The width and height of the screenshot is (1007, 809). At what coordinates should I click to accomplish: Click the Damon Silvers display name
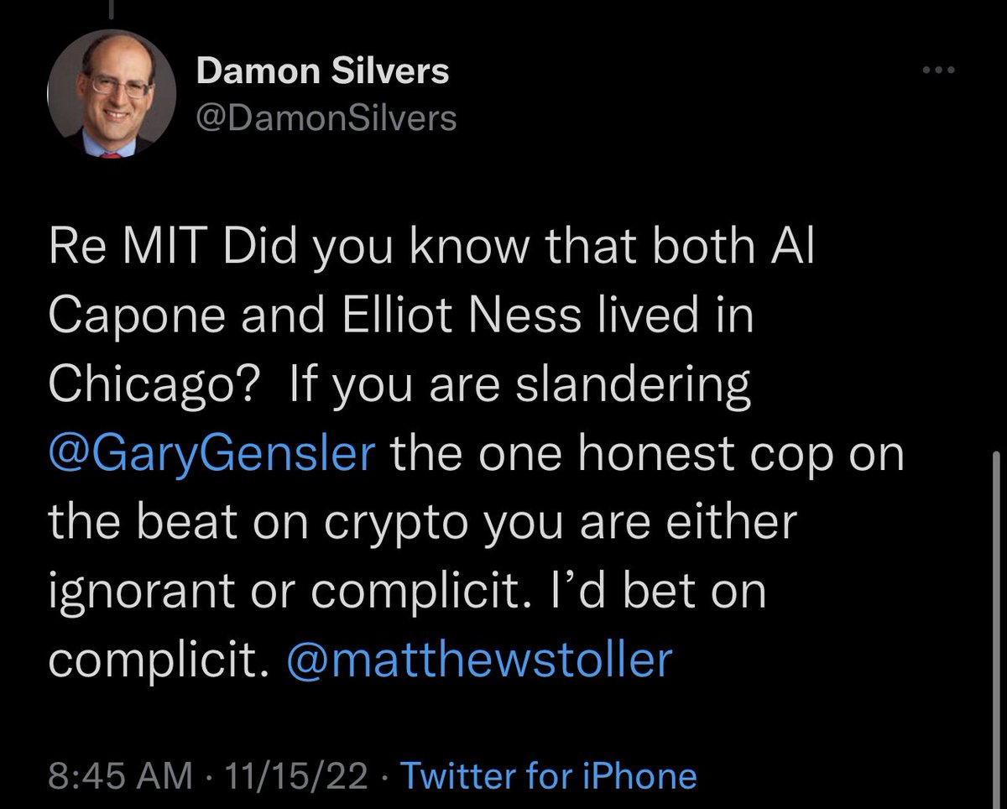click(x=322, y=72)
